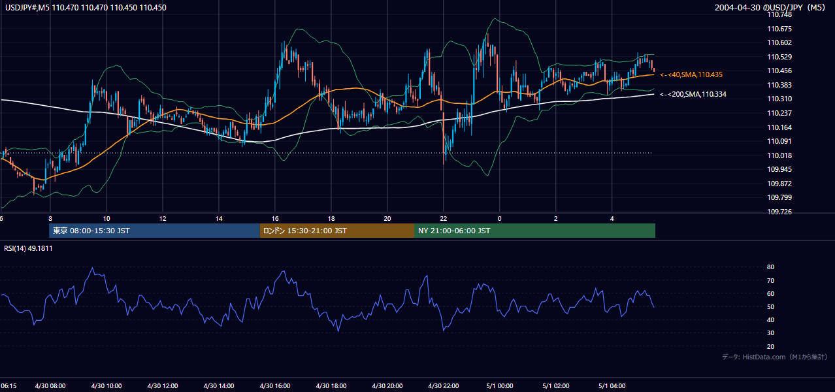
Task: Click the 4/30 12:00 bottom time label
Action: click(x=163, y=385)
